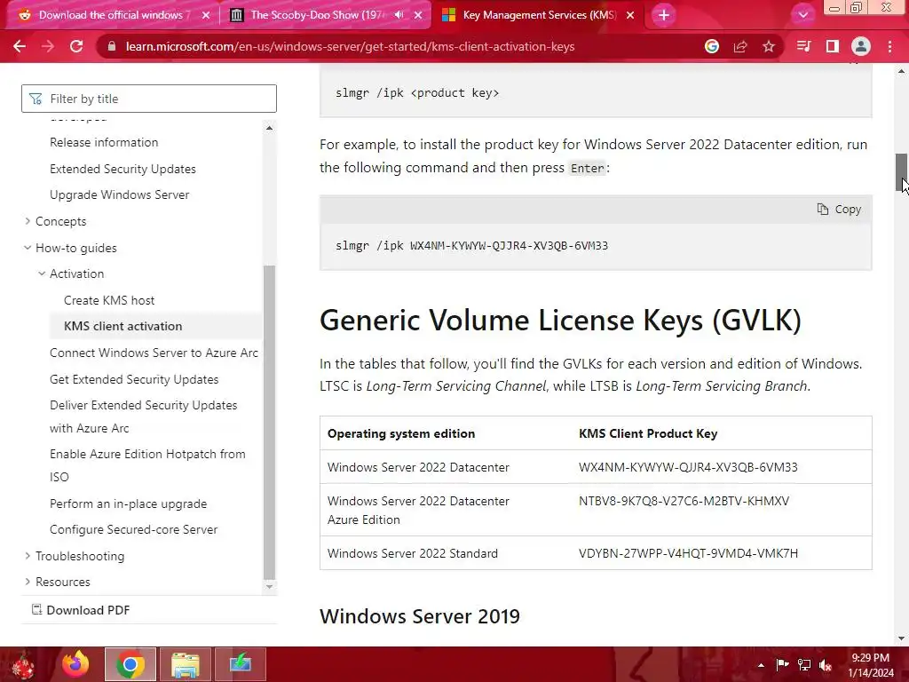The width and height of the screenshot is (909, 682).
Task: Open Get Extended Security Updates
Action: point(134,379)
